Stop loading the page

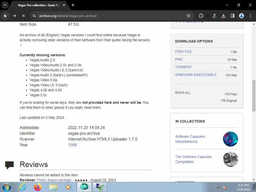click(x=23, y=16)
